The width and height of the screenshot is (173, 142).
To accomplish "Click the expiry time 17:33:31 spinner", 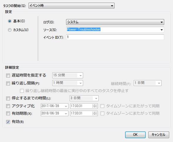I will click(x=95, y=113).
